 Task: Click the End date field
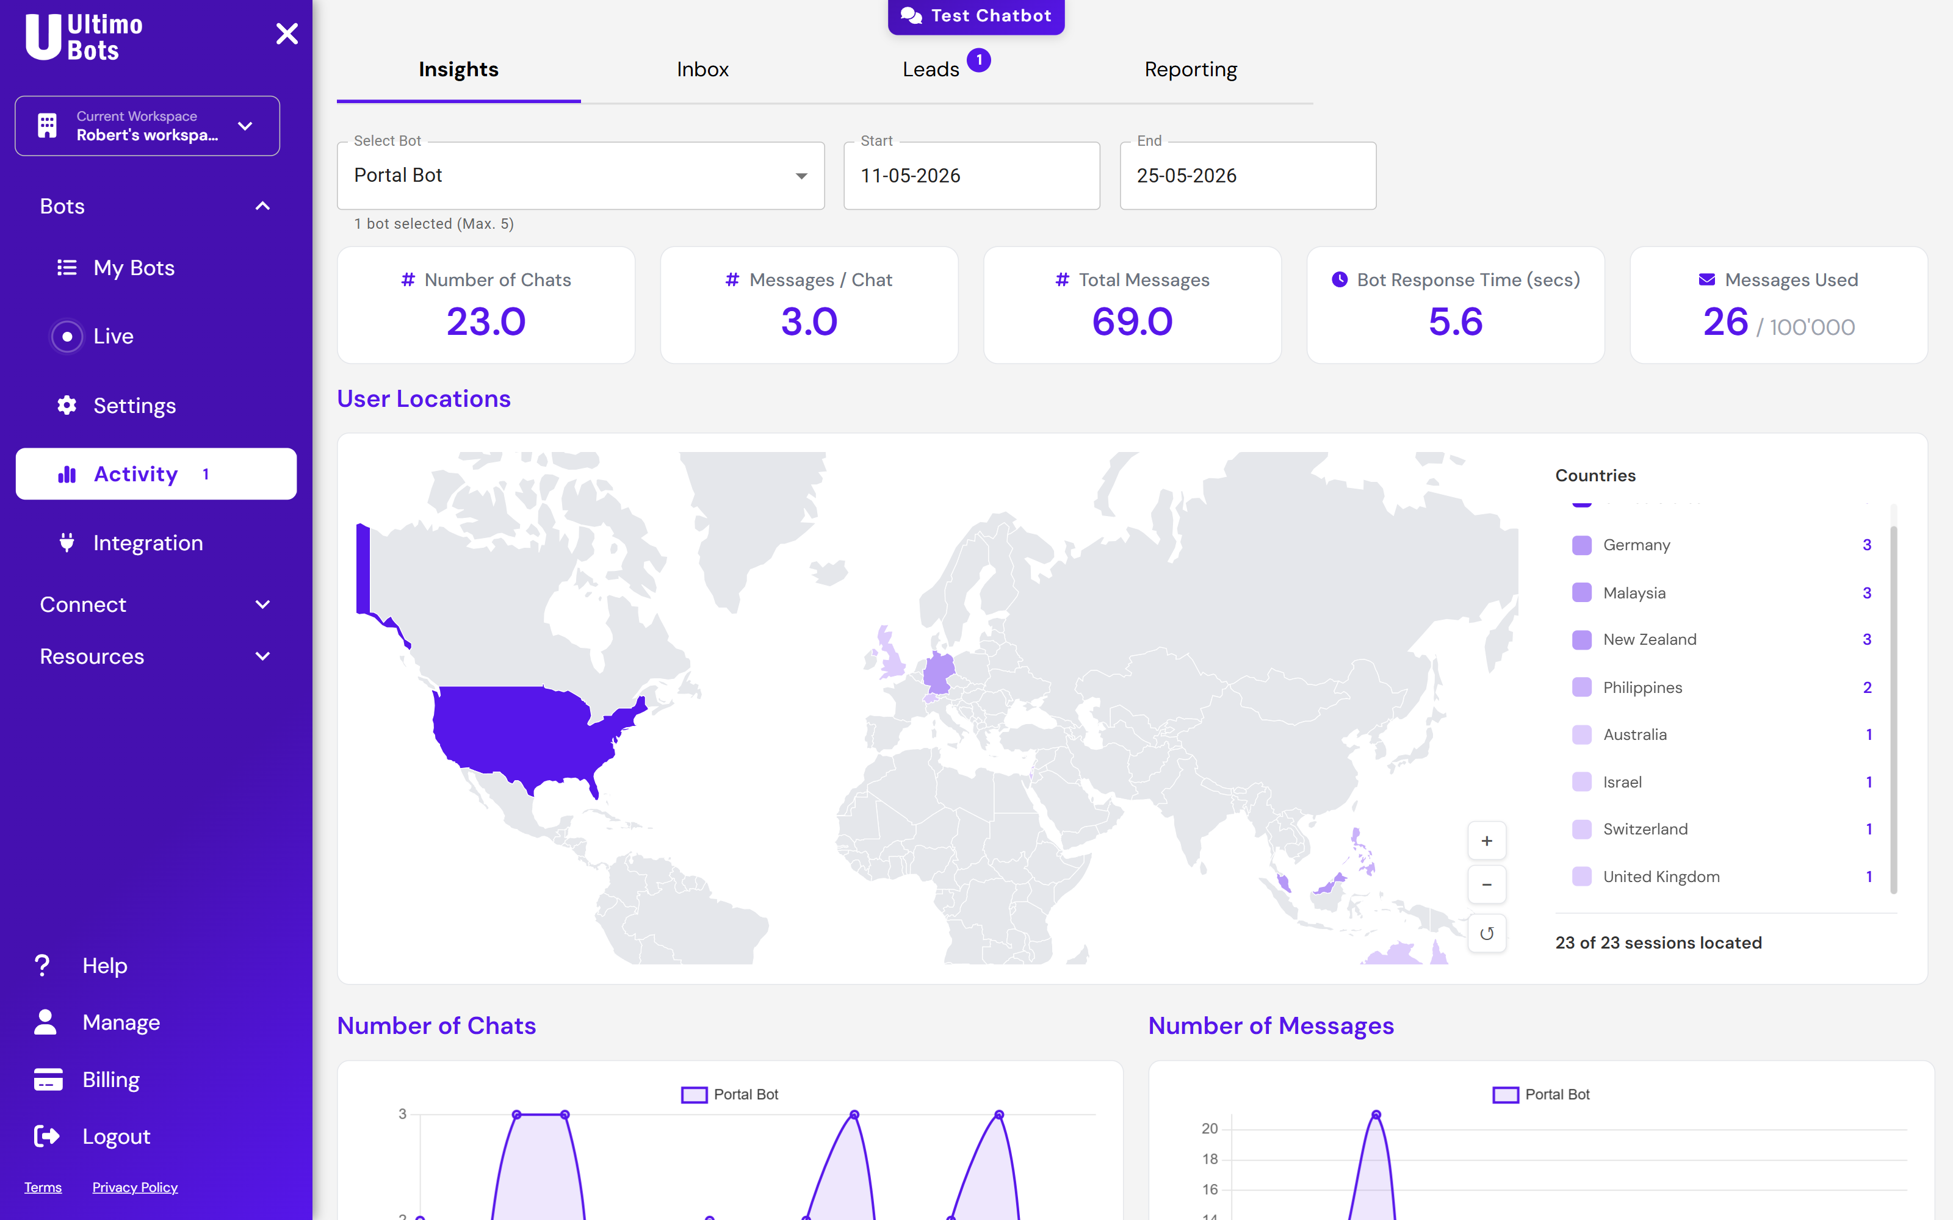click(1247, 176)
